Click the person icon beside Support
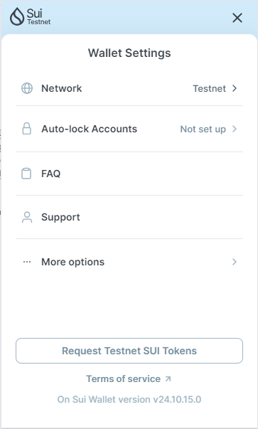The image size is (258, 429). (x=27, y=217)
